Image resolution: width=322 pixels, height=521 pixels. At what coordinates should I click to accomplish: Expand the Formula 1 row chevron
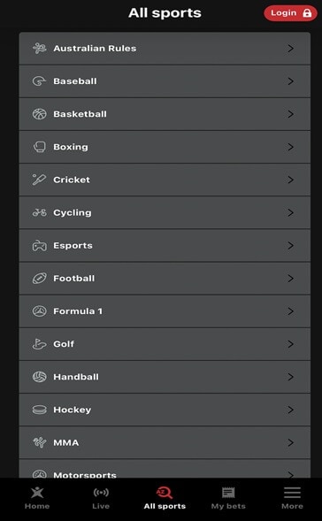(291, 311)
